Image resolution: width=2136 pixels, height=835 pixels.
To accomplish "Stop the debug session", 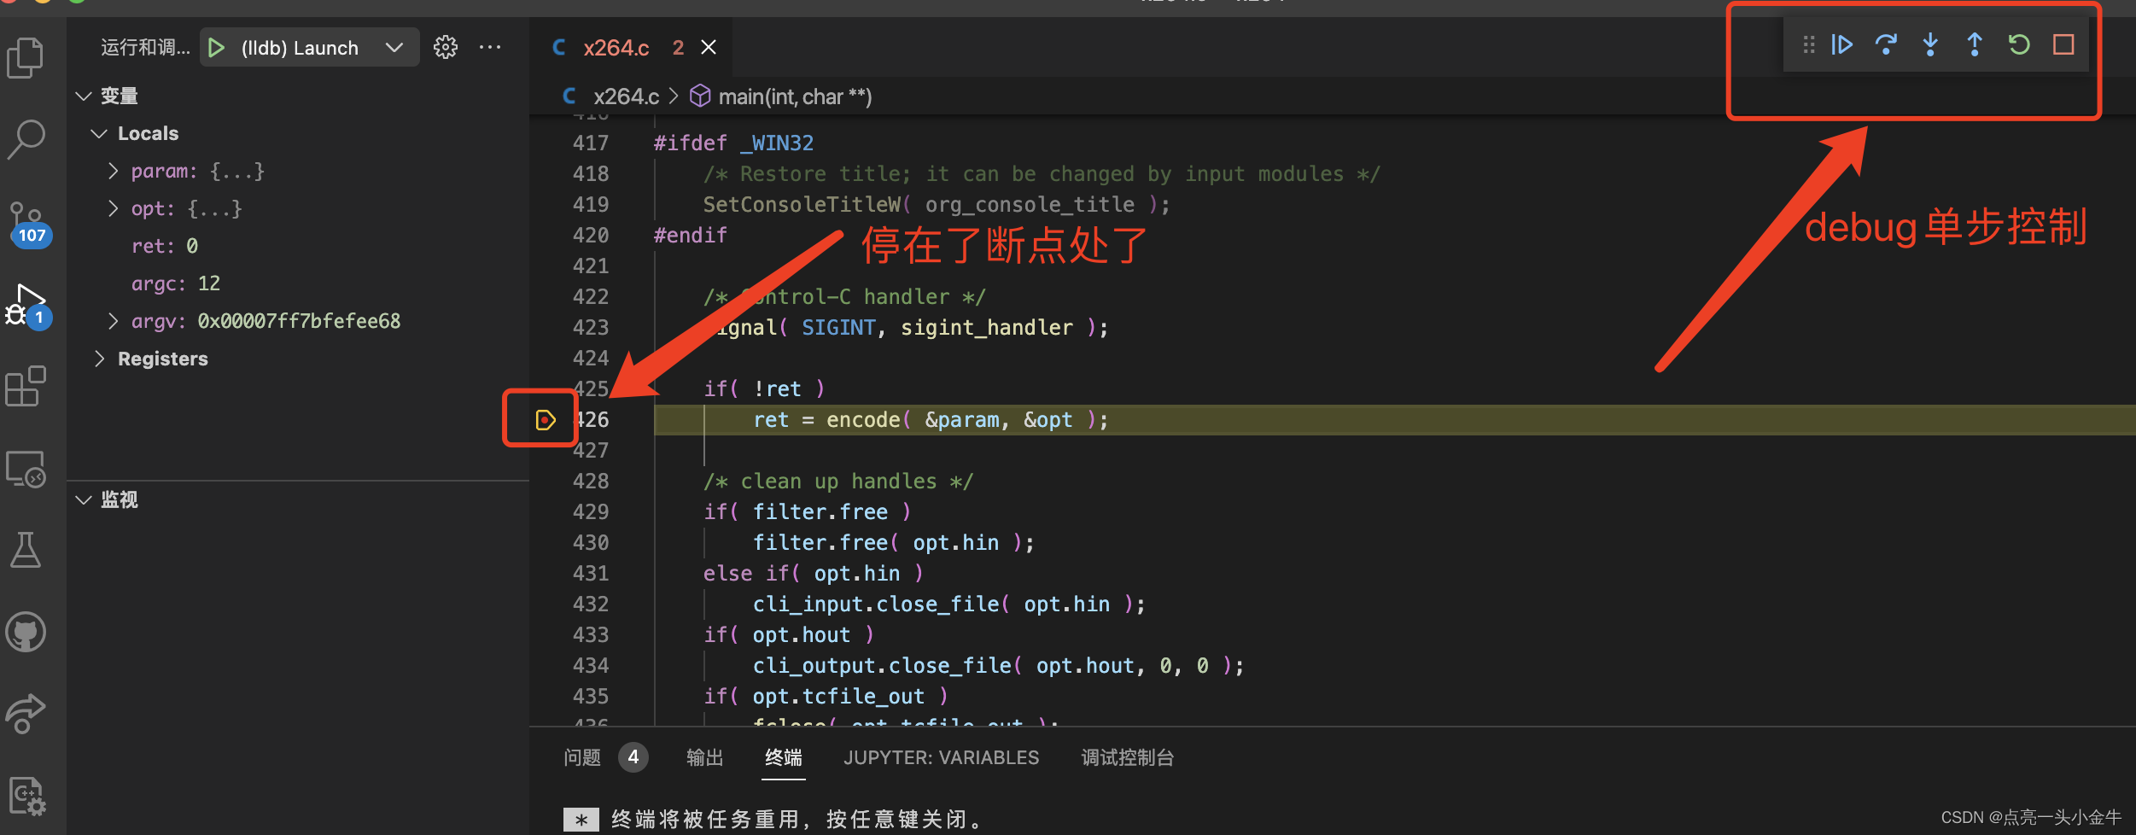I will coord(2063,44).
